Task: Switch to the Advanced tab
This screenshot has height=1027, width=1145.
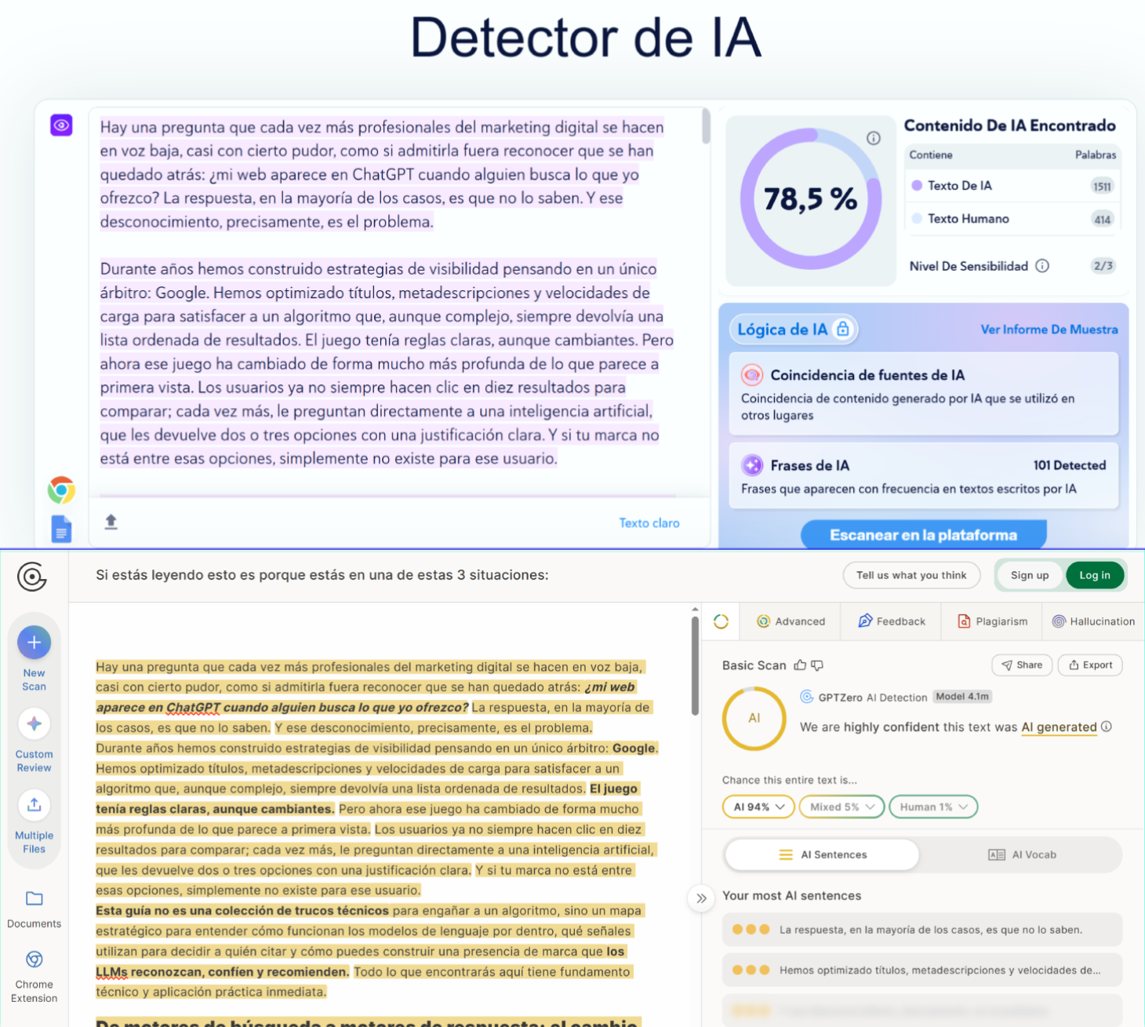Action: (791, 621)
